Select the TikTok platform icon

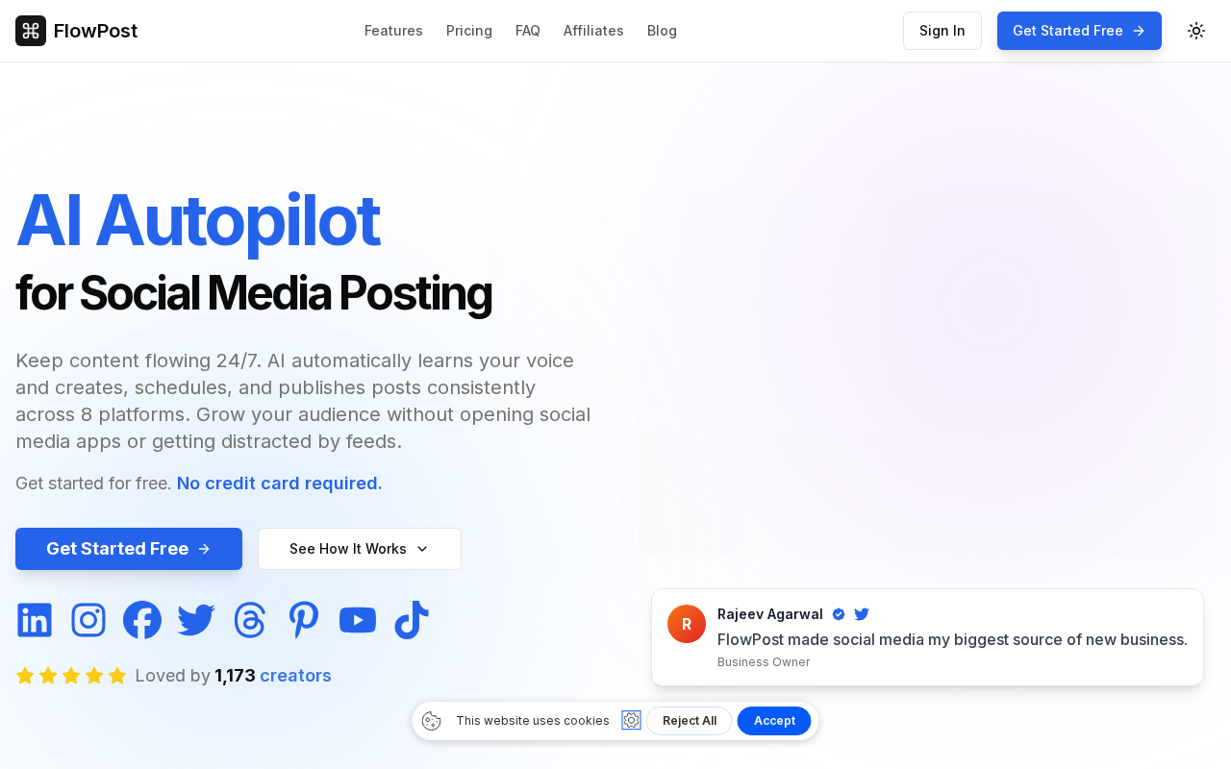pyautogui.click(x=412, y=620)
